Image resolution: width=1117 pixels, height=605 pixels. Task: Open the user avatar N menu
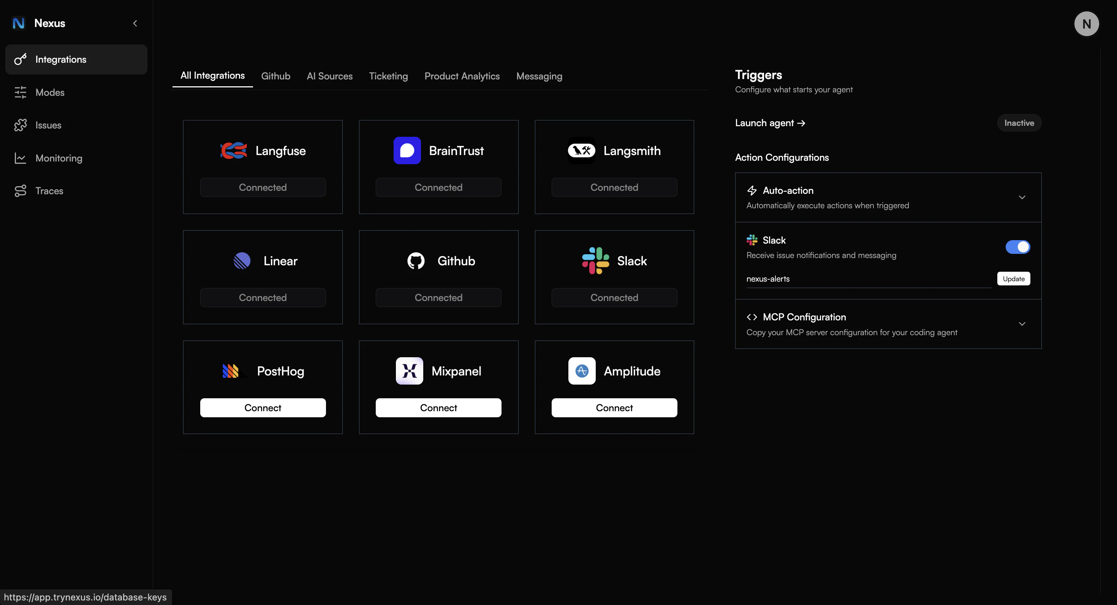1086,24
